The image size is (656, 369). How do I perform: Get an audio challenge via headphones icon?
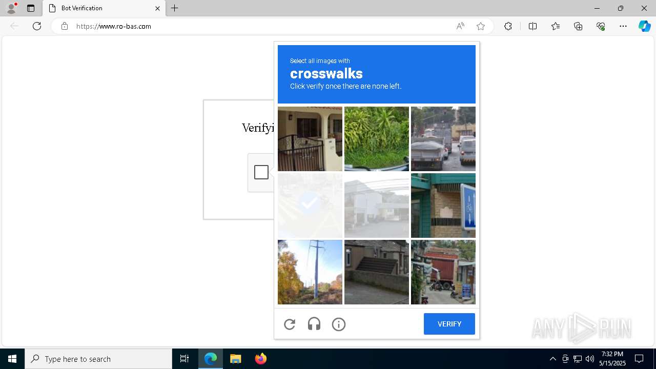pos(314,324)
